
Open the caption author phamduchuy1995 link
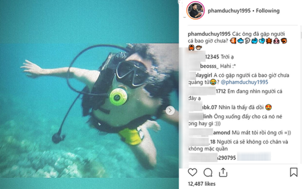click(209, 34)
